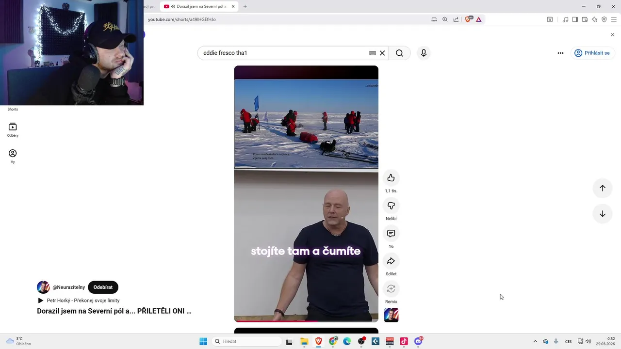The image size is (621, 349).
Task: Seek on the red video progress bar
Action: click(306, 321)
